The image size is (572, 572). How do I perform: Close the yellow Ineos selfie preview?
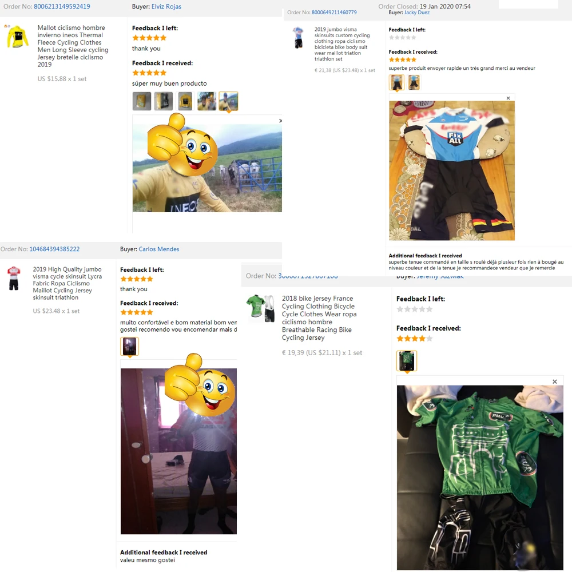point(280,121)
